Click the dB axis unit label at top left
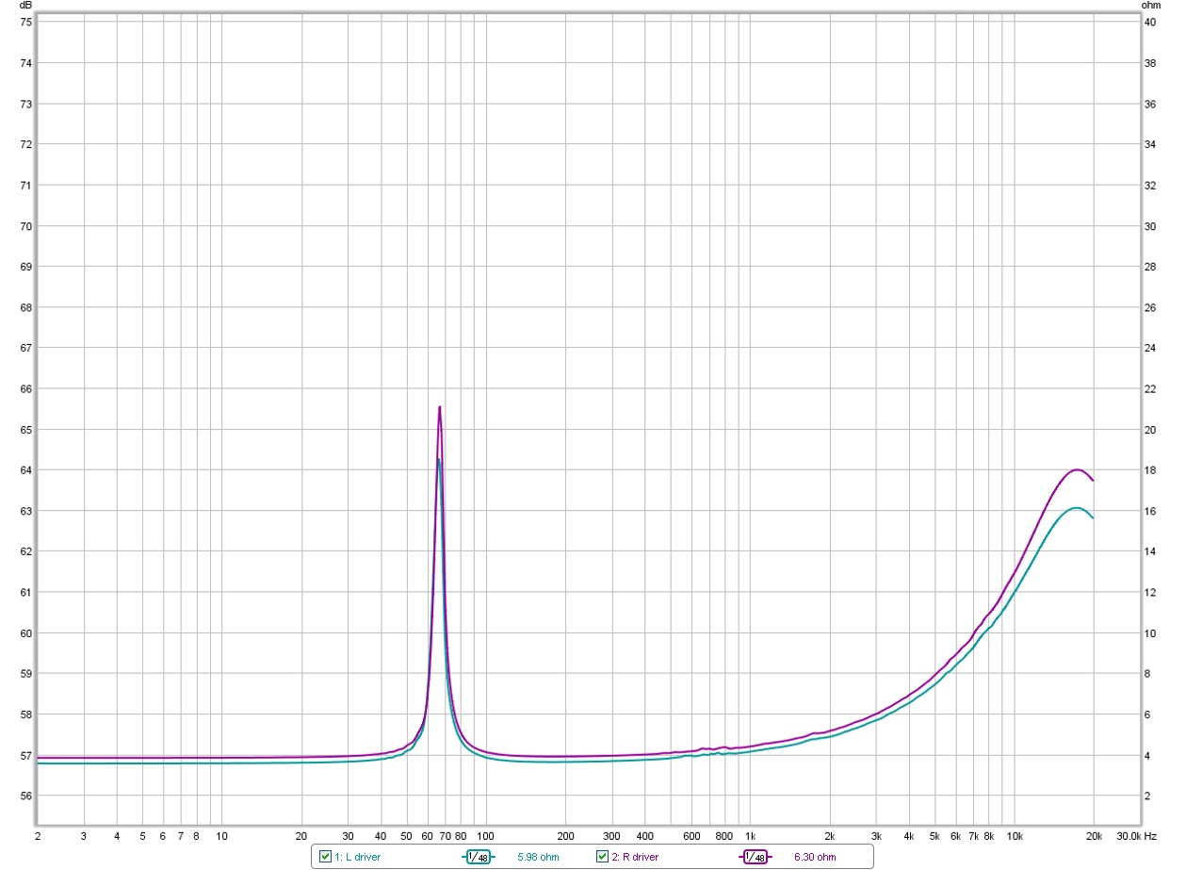Screen dimensions: 1186x870 25,6
